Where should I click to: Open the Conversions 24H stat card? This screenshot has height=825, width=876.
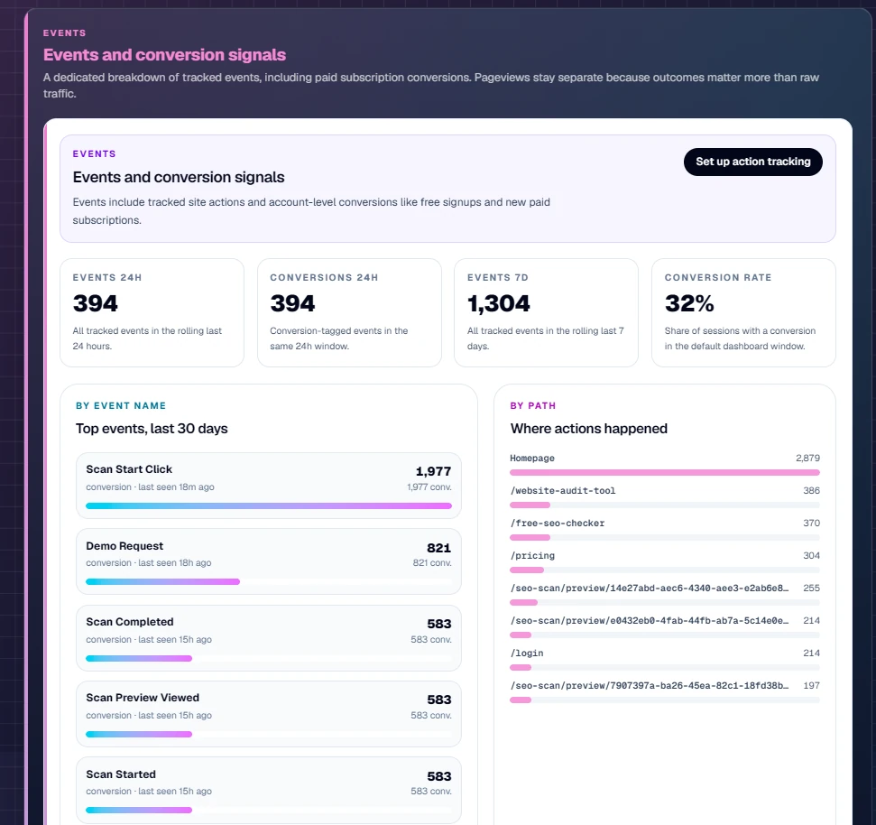coord(349,312)
